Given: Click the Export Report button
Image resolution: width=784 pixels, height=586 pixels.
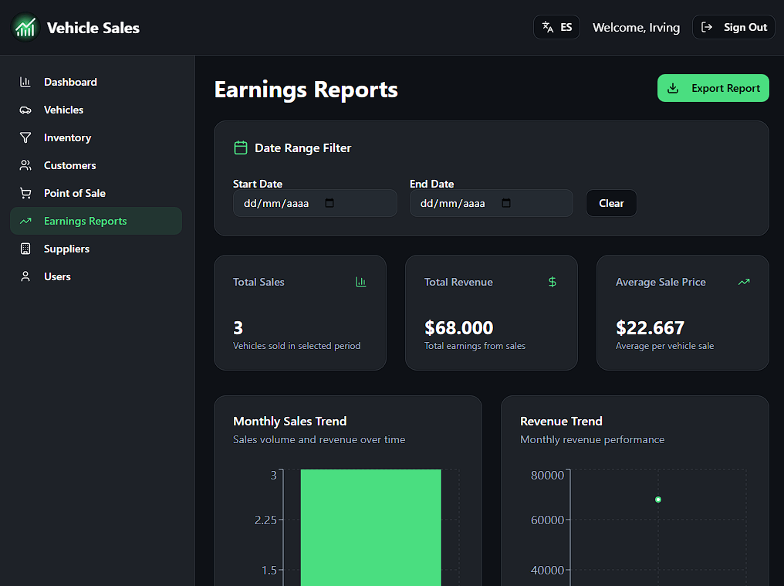Looking at the screenshot, I should (713, 88).
